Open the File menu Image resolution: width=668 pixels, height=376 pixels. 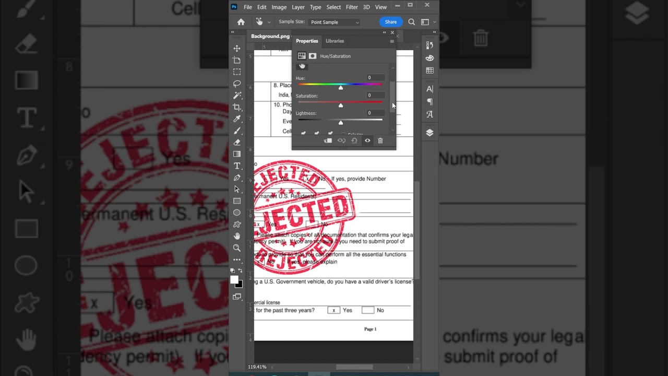[x=248, y=7]
